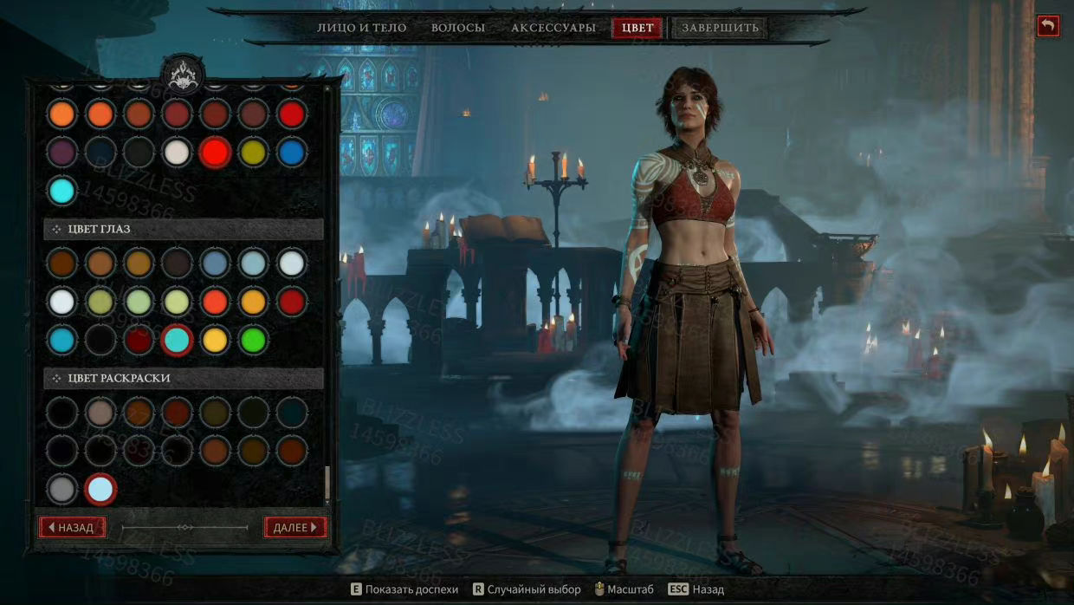
Task: Click the color panel's vertical scrollbar
Action: pyautogui.click(x=327, y=484)
